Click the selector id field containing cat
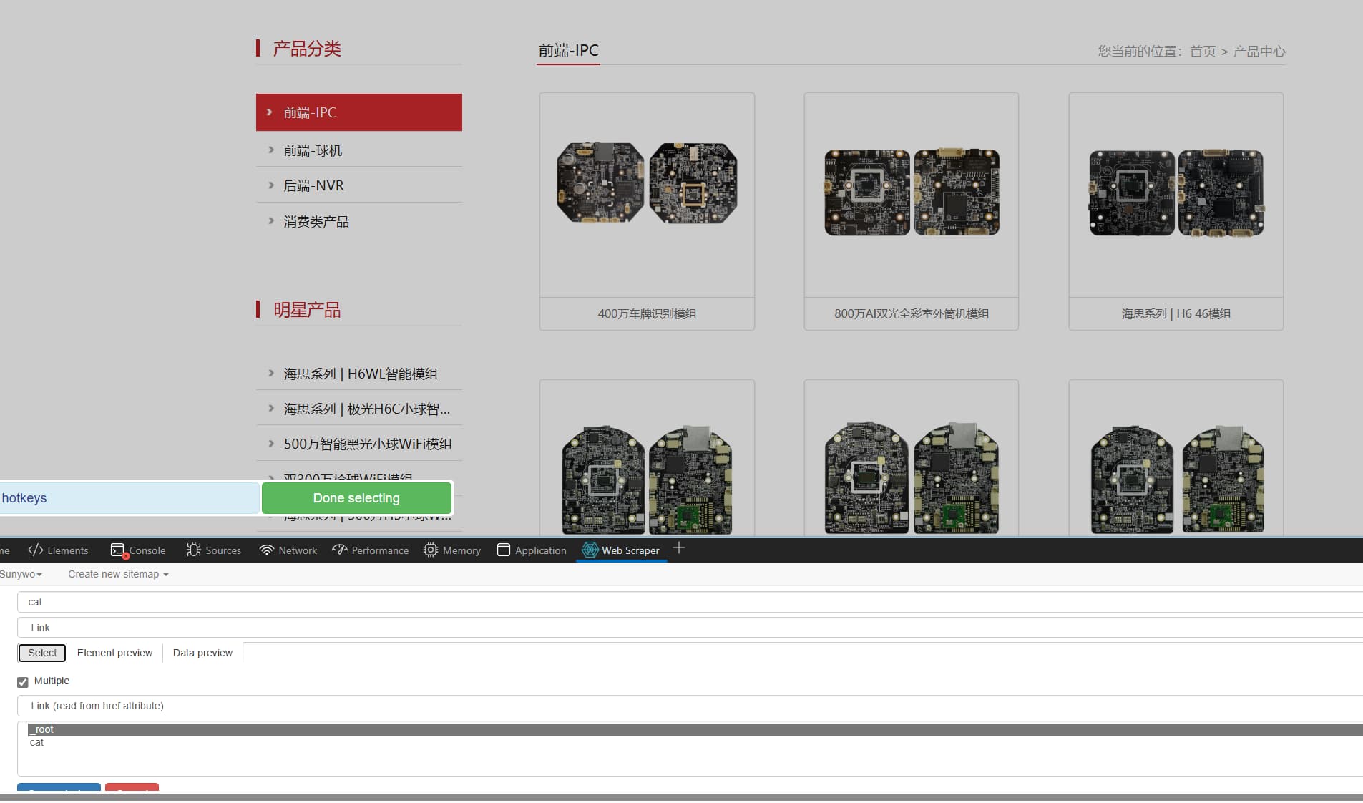The height and width of the screenshot is (803, 1363). (x=687, y=602)
